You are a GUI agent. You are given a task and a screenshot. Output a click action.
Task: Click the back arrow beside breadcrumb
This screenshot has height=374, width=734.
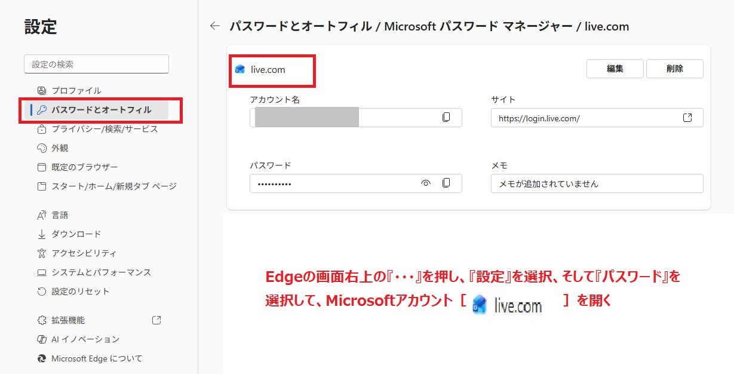215,26
